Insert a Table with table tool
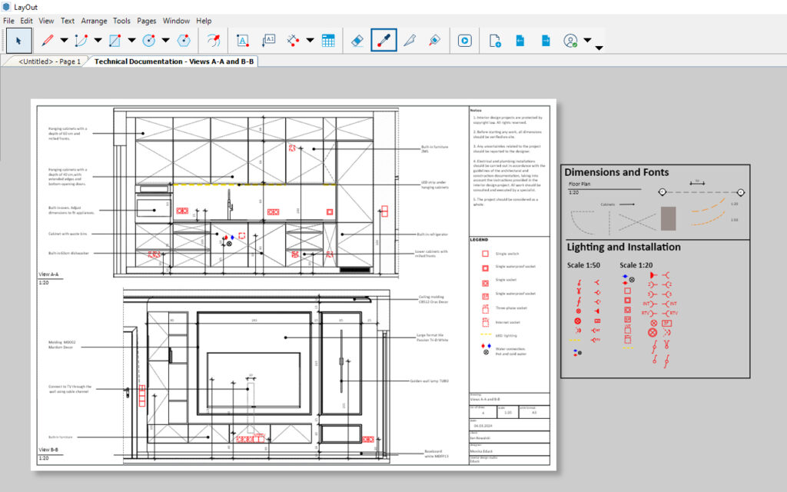This screenshot has height=492, width=787. [x=328, y=41]
